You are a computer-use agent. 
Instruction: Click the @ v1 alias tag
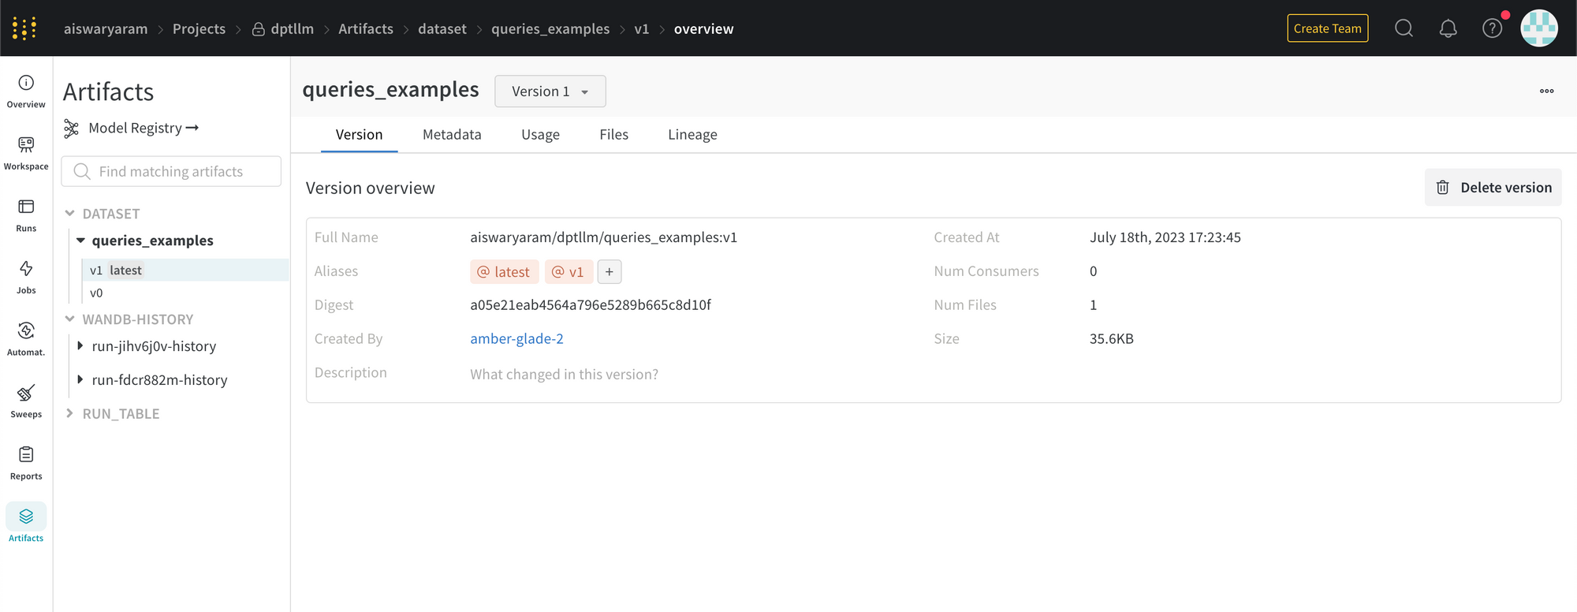point(569,271)
